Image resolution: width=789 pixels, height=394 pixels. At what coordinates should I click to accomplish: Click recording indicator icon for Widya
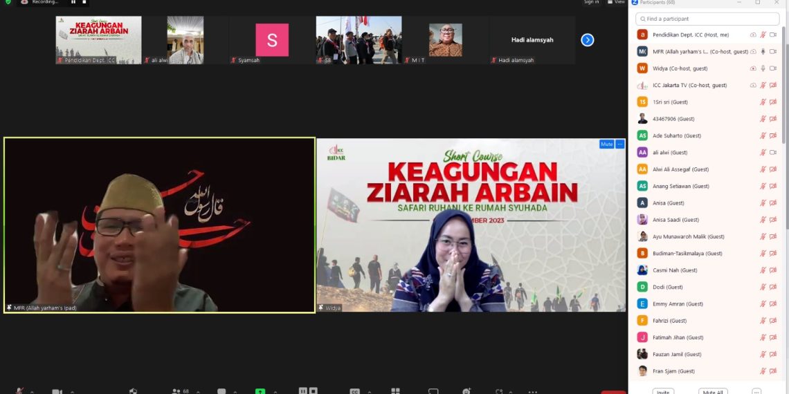click(753, 68)
